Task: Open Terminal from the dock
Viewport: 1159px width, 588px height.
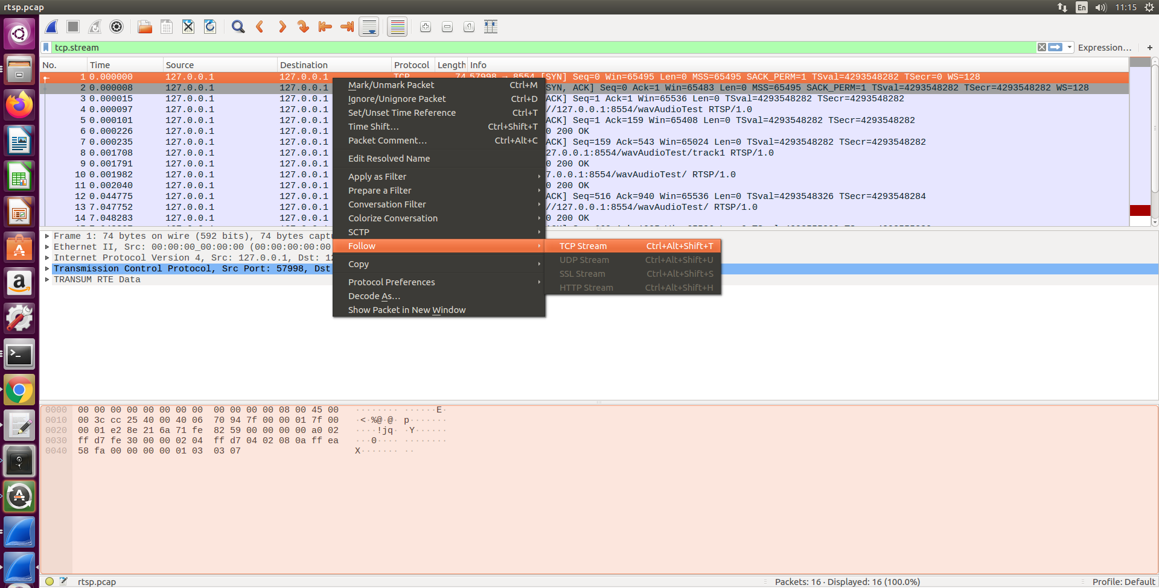Action: point(19,354)
